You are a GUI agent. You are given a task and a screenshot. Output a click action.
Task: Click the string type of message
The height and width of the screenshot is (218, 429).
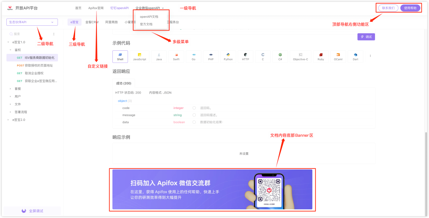click(178, 115)
